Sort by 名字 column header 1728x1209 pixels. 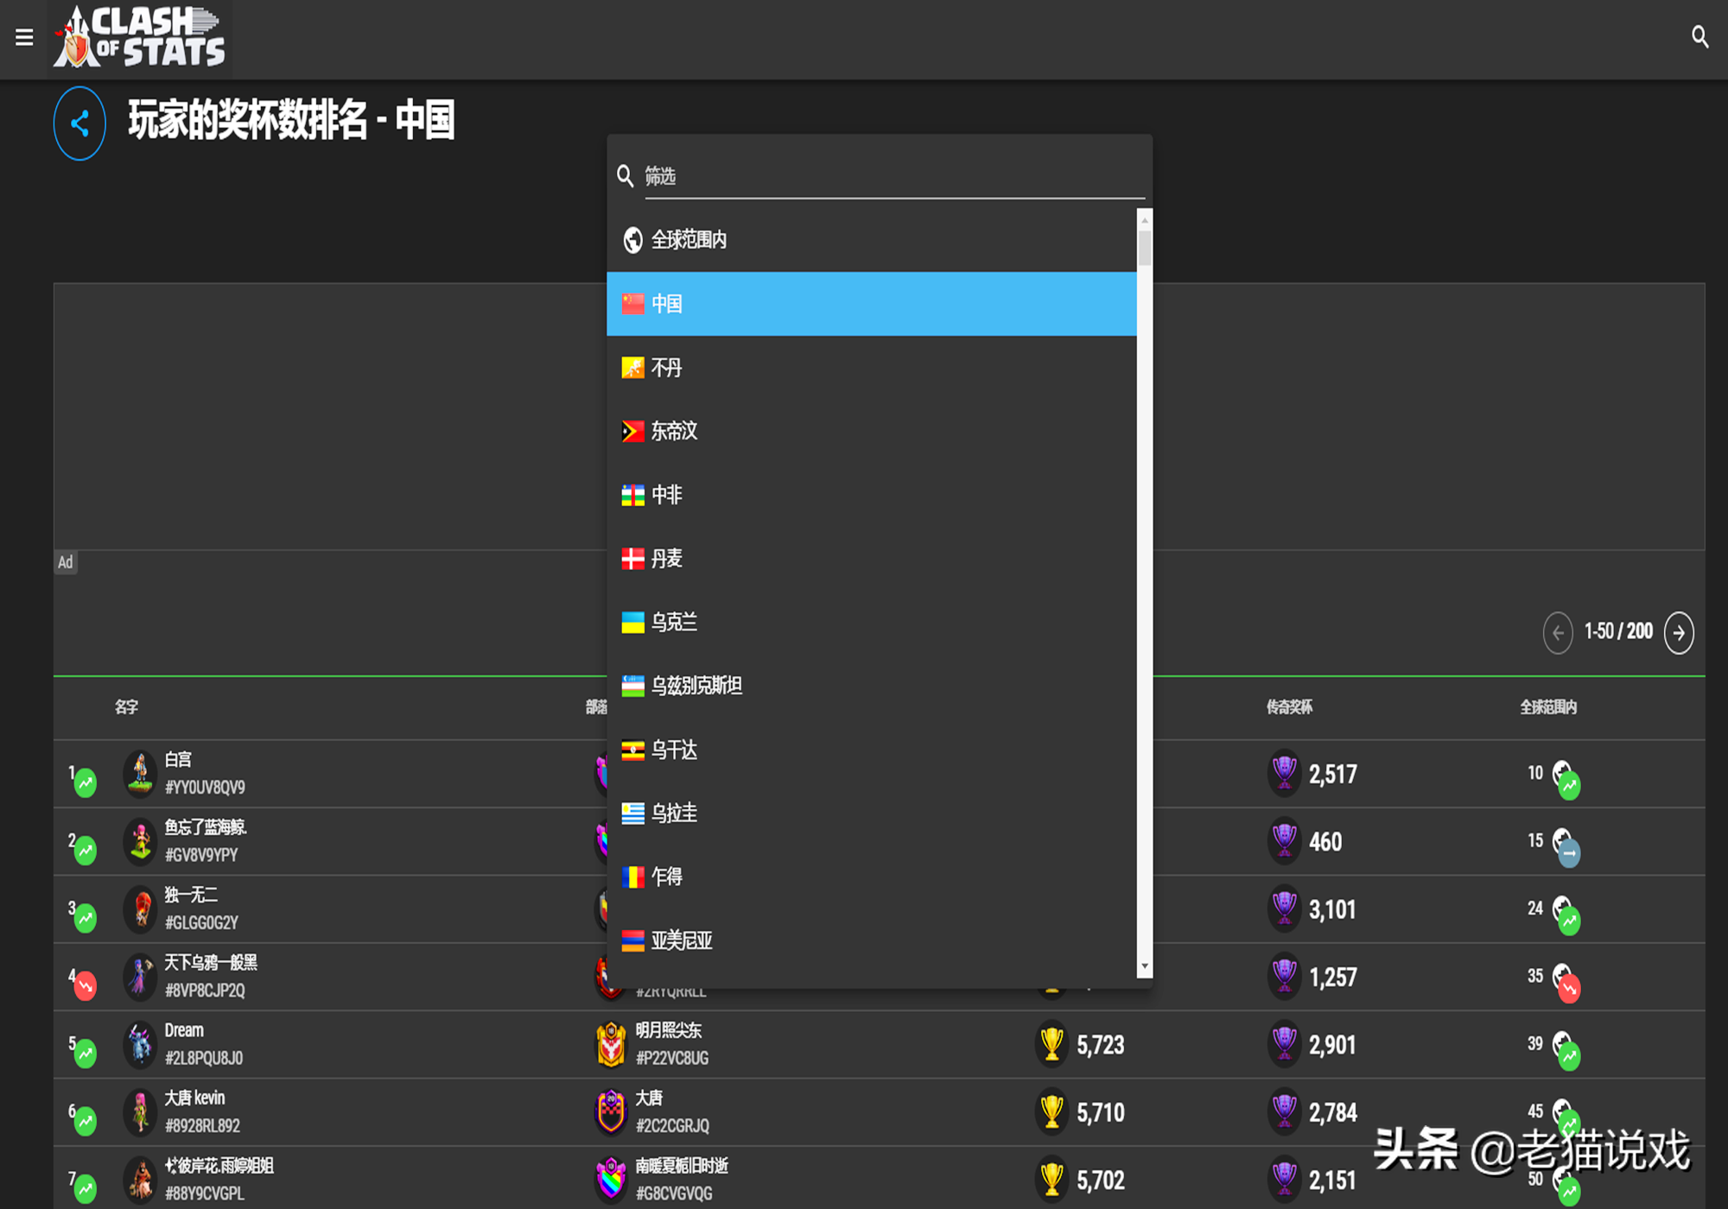(127, 707)
